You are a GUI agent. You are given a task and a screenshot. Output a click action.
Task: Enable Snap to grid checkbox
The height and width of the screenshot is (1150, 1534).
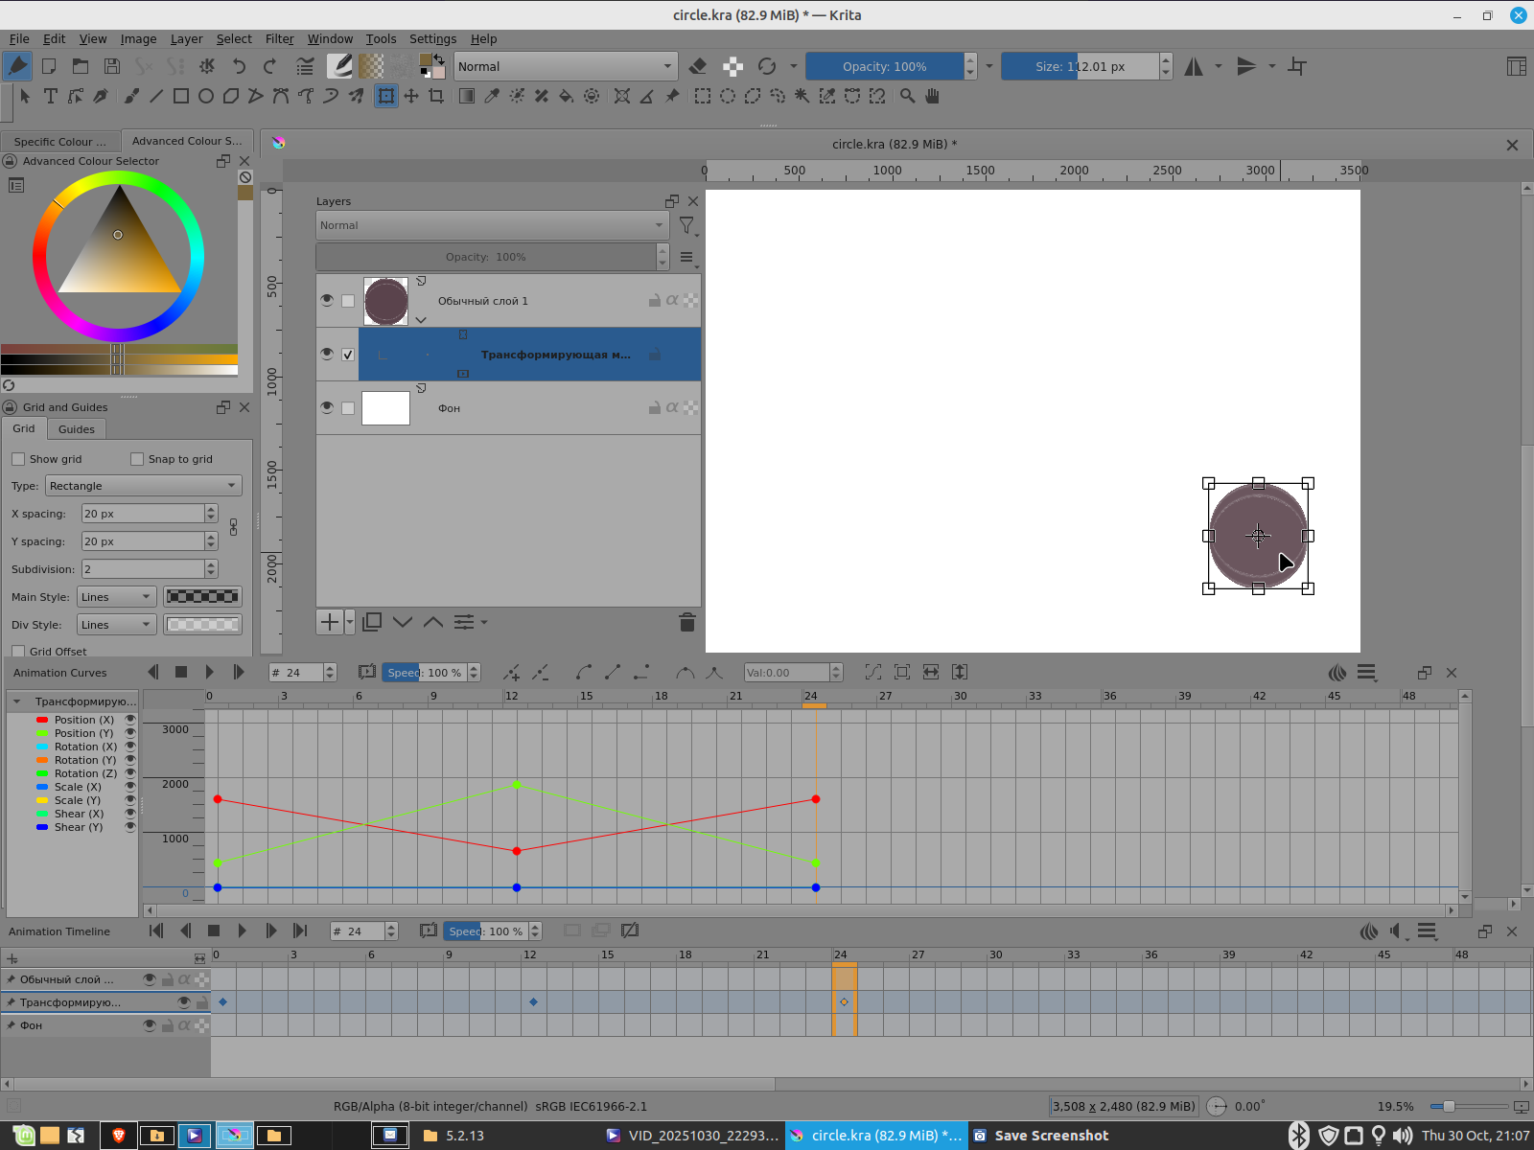pos(137,459)
